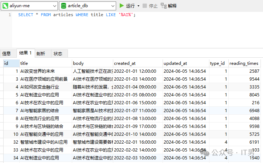This screenshot has height=163, width=263.
Task: Click the article_db database icon
Action: coord(64,6)
